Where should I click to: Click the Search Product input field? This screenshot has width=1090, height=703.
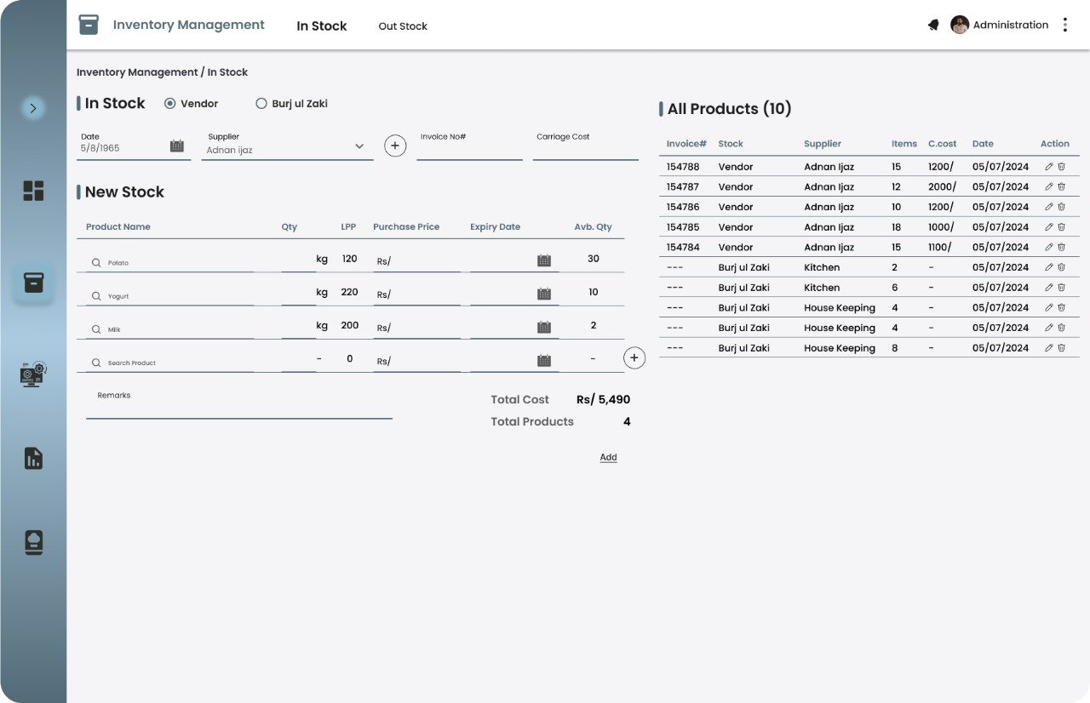[170, 362]
